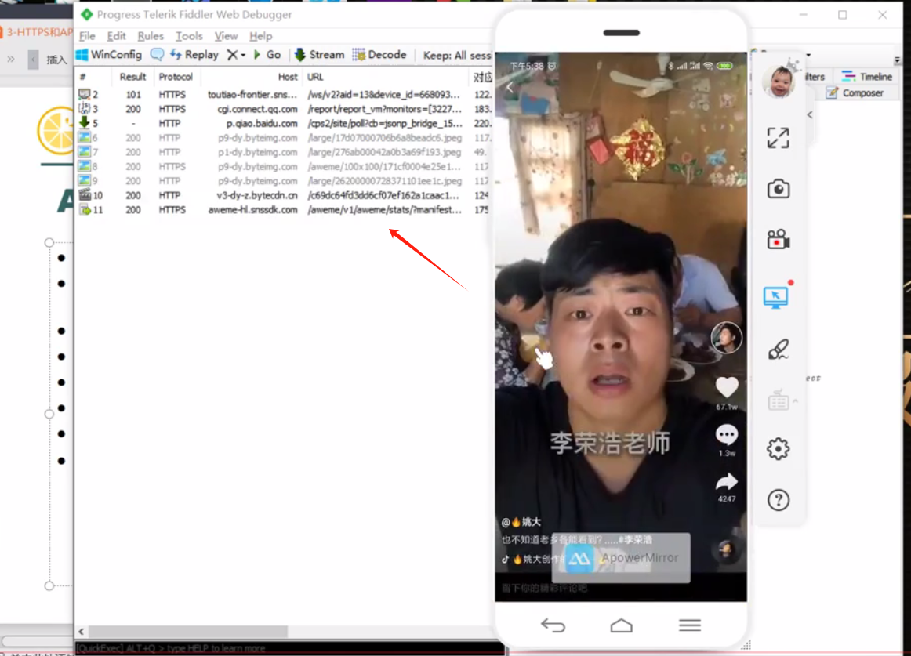The height and width of the screenshot is (656, 911).
Task: Open the video author's profile avatar
Action: [x=726, y=338]
